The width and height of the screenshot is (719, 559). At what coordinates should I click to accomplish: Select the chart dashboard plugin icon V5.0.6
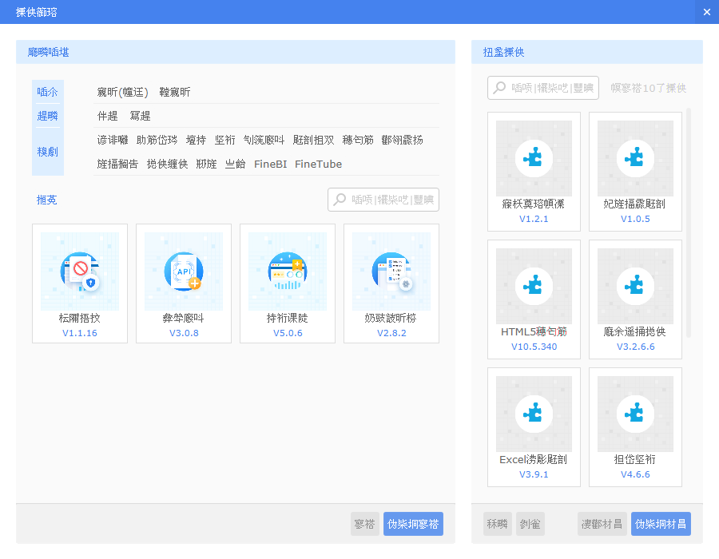tap(288, 272)
